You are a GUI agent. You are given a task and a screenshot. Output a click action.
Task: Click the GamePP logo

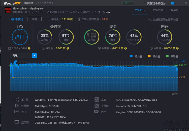(x=12, y=3)
